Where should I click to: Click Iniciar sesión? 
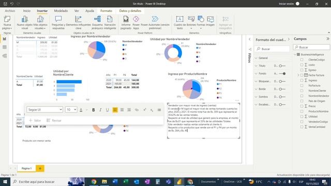pos(286,4)
